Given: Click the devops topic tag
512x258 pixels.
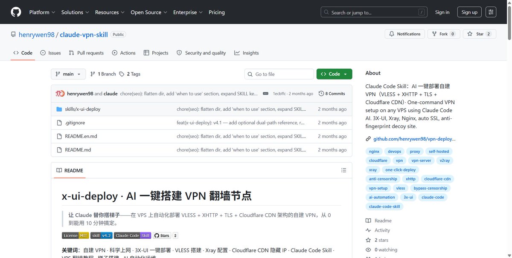Looking at the screenshot, I should (x=395, y=152).
